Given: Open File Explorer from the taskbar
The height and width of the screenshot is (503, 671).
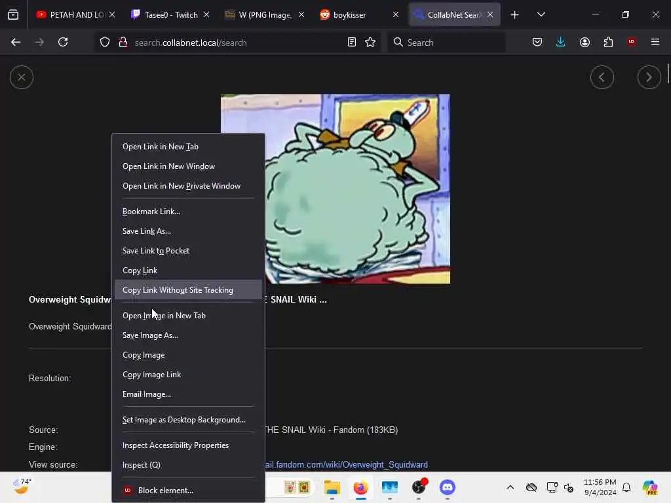Looking at the screenshot, I should click(x=332, y=487).
